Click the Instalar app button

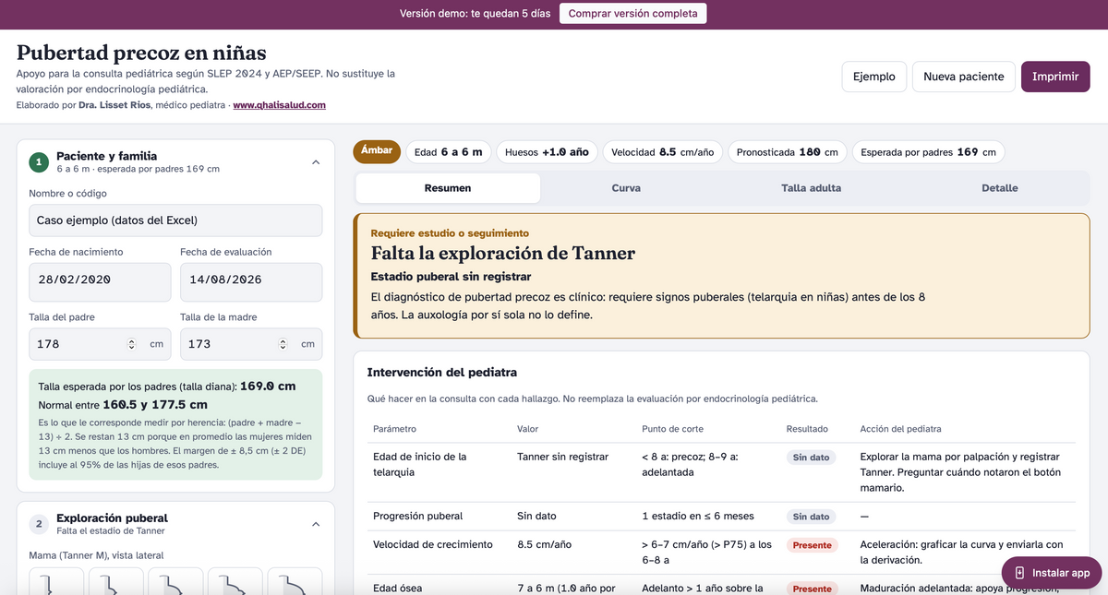click(1052, 573)
